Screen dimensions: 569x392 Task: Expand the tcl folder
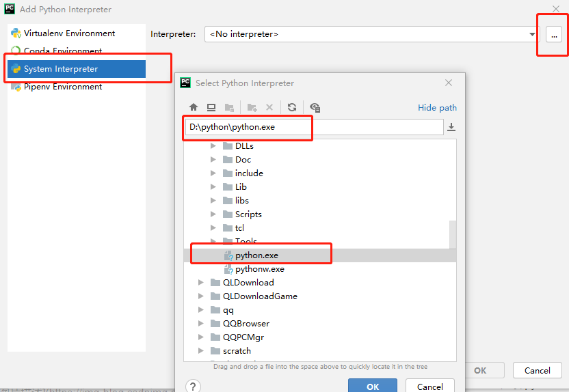pyautogui.click(x=213, y=228)
